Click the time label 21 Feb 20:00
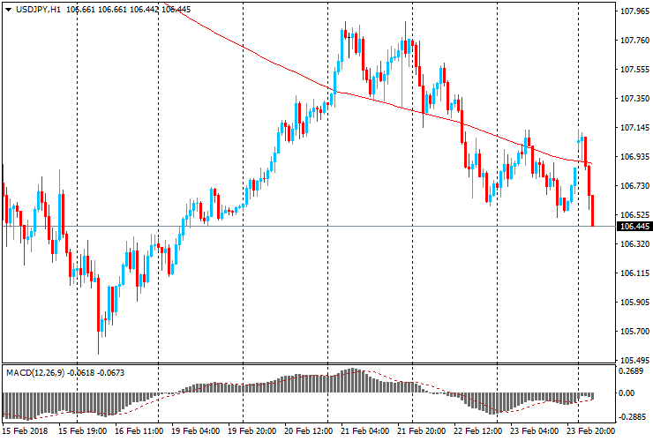653x441 pixels. (x=422, y=431)
